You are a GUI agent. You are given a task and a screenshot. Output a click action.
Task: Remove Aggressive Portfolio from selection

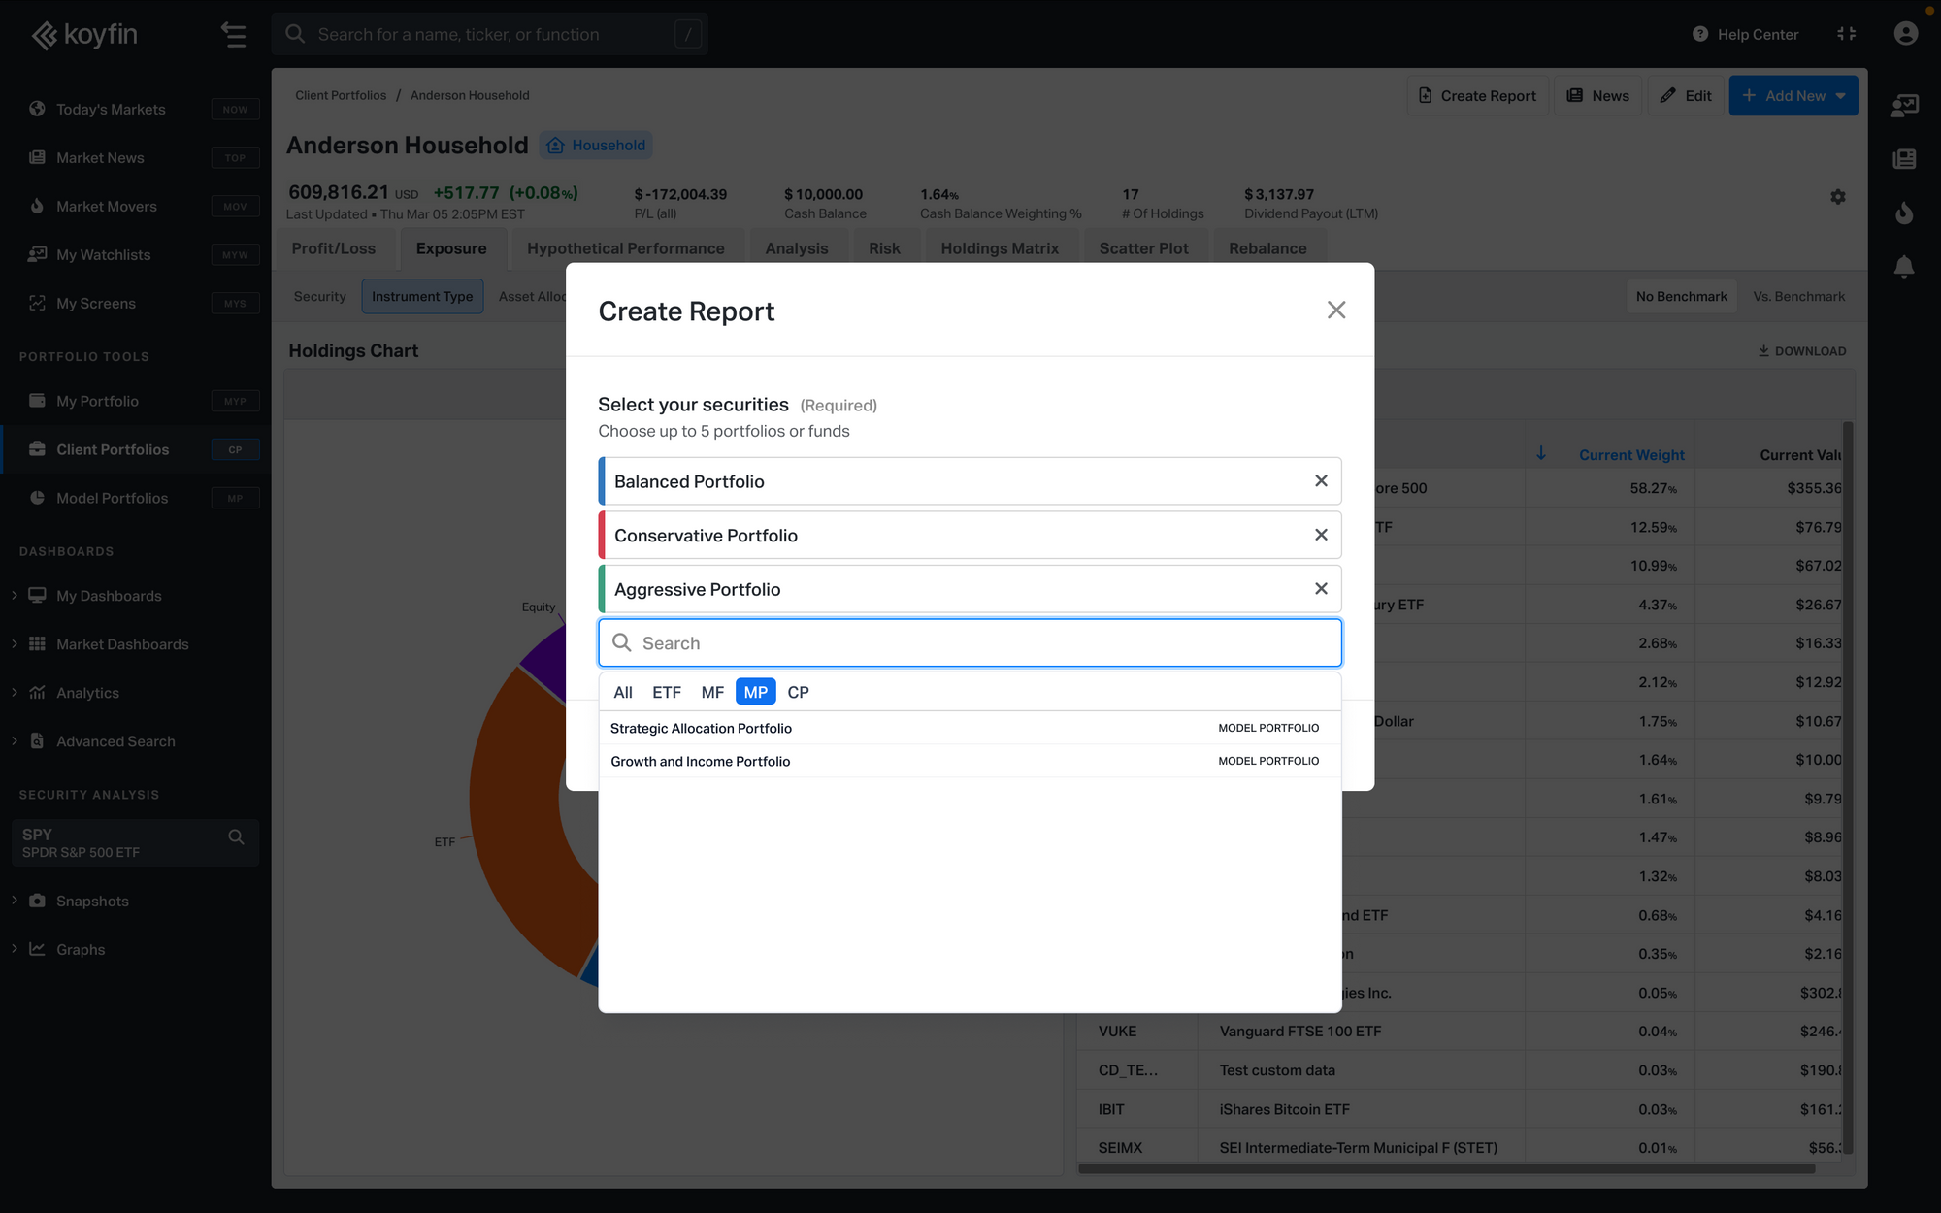(x=1320, y=589)
